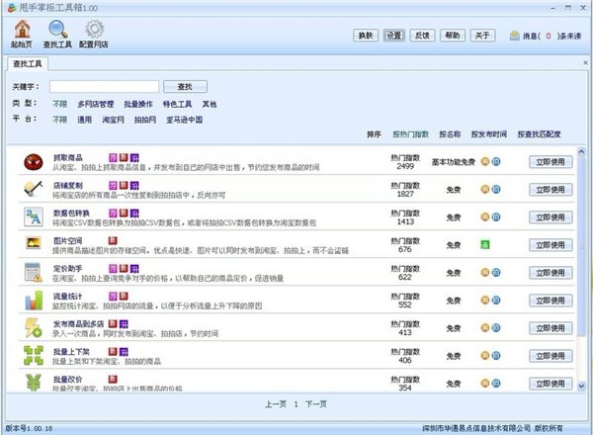The width and height of the screenshot is (593, 435).
Task: Click the 流量统计 tool name
Action: [x=67, y=297]
